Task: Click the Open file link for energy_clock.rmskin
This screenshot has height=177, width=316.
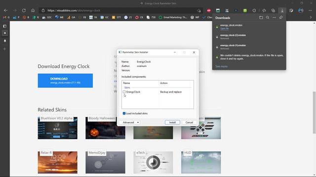Action: click(x=224, y=29)
